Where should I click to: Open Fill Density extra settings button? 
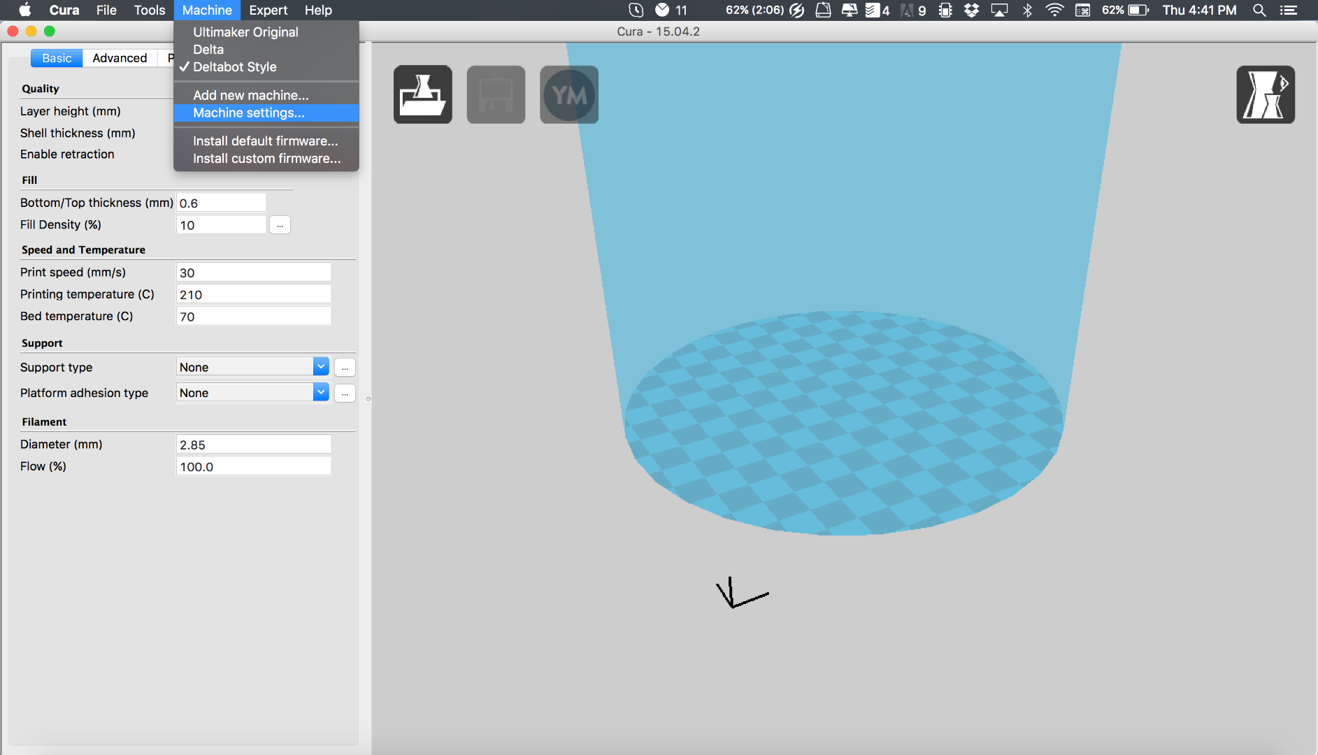pos(280,225)
